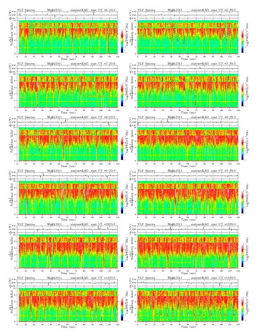Click 'Time (sec)' label under the 6:50:0 spectrogram
Image resolution: width=258 pixels, height=334 pixels.
[x=188, y=59]
